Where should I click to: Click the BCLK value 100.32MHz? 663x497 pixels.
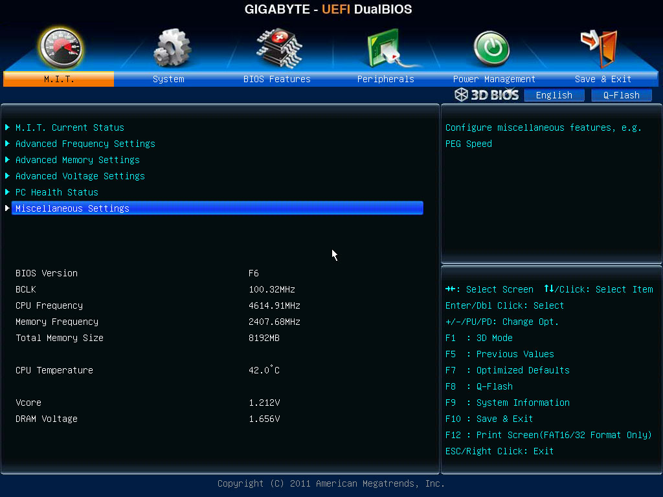coord(272,289)
